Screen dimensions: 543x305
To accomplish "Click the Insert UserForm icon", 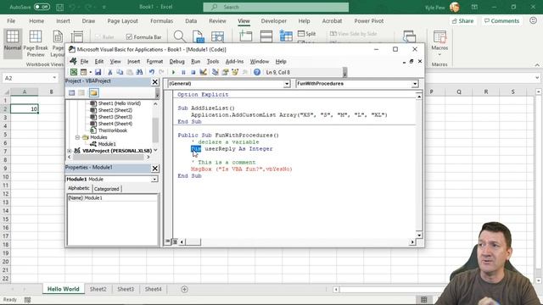I will pyautogui.click(x=83, y=72).
